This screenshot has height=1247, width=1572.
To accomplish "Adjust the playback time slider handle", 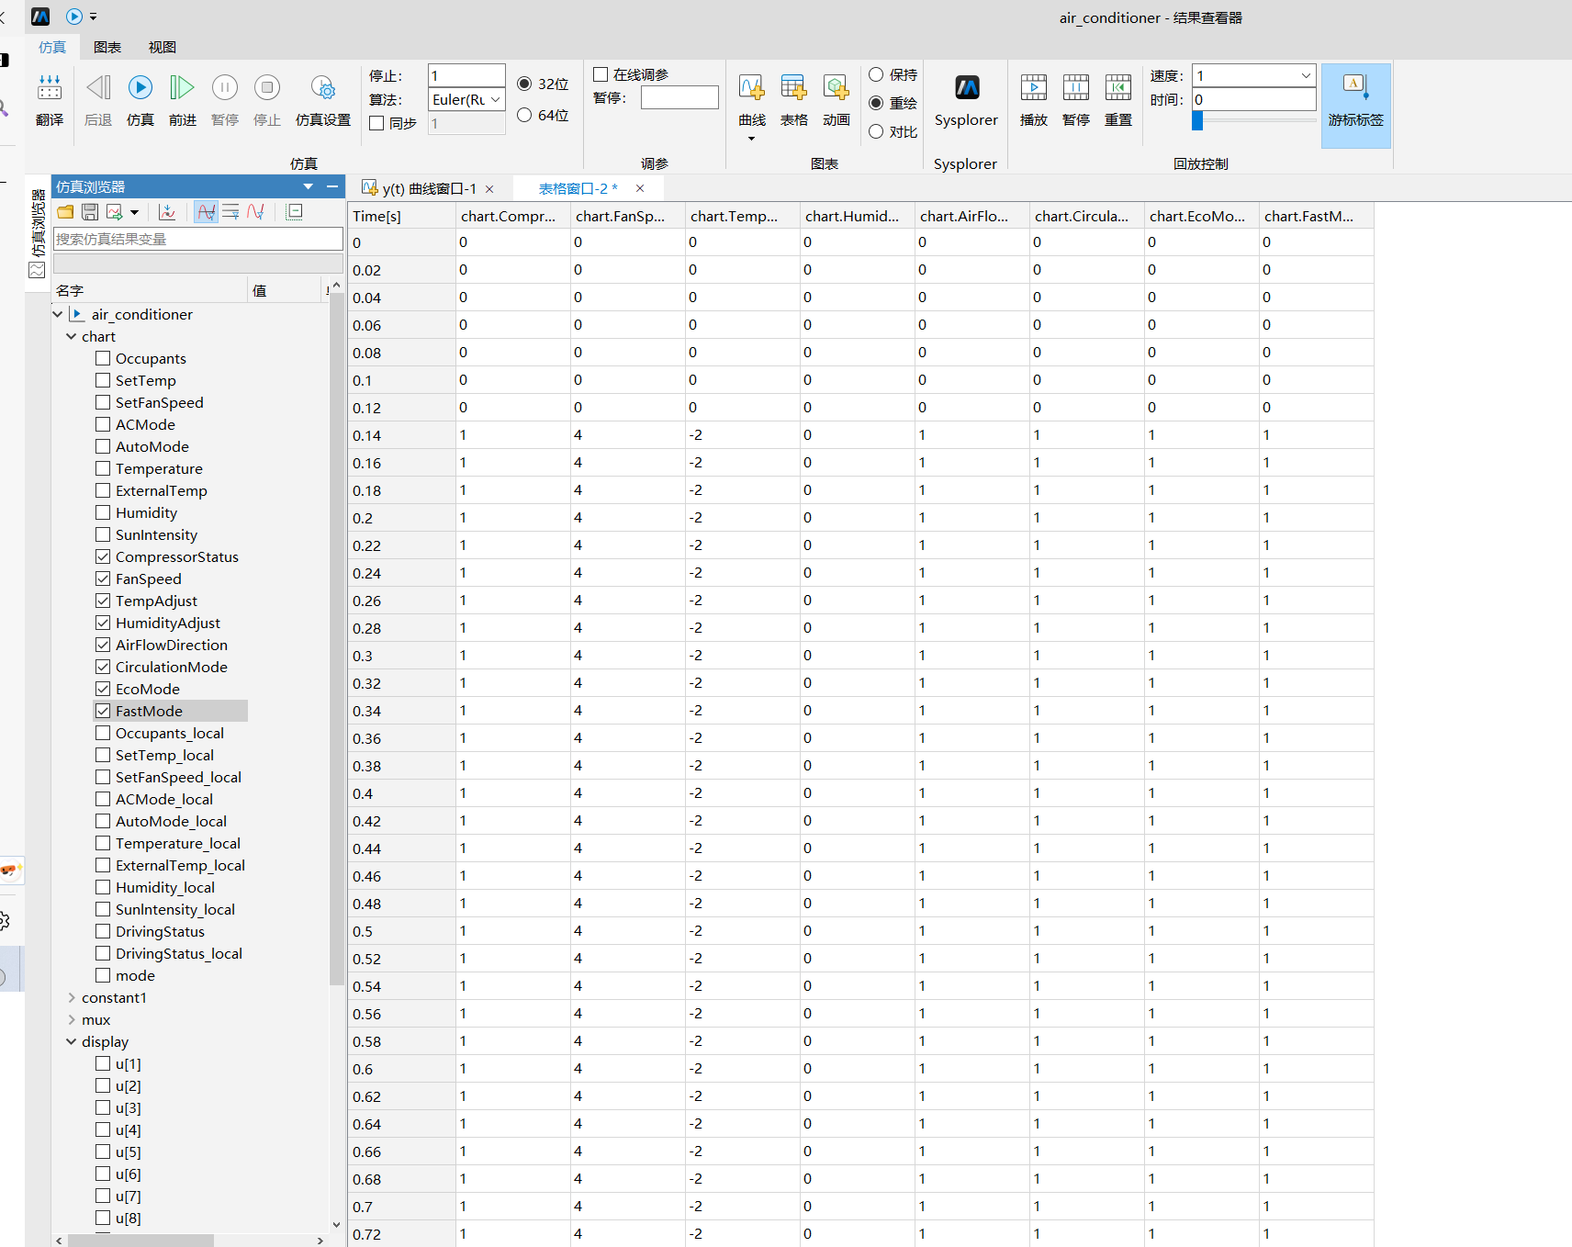I will click(1197, 120).
